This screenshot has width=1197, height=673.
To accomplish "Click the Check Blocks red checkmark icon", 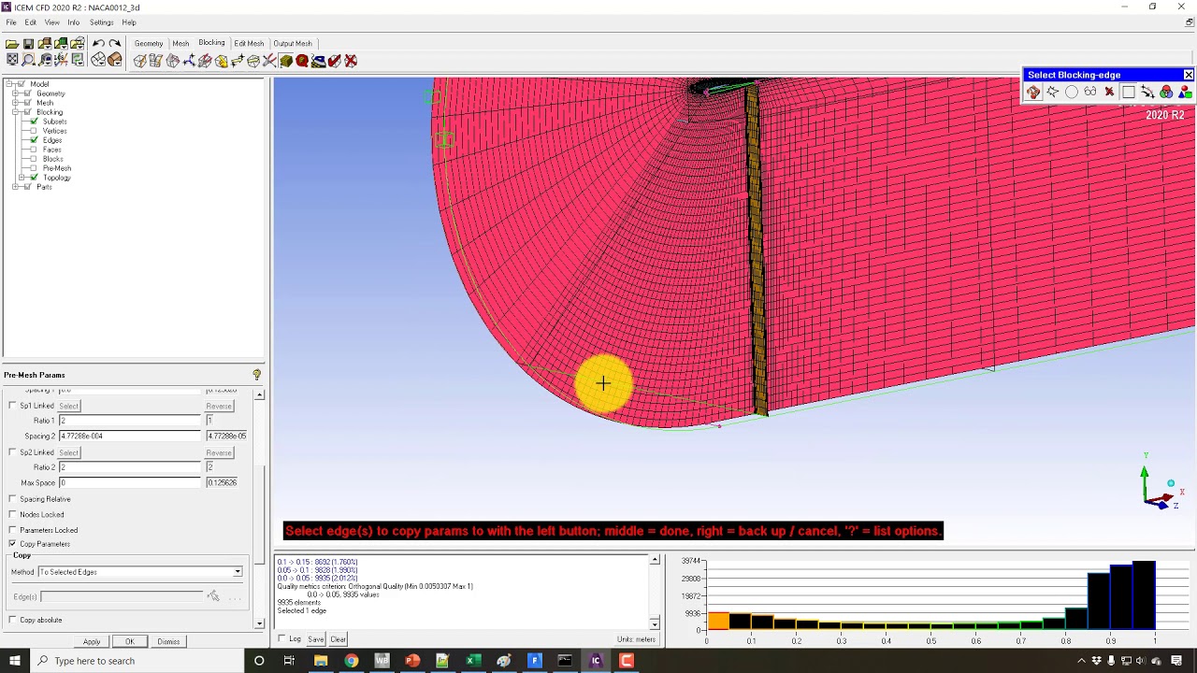I will [x=334, y=61].
